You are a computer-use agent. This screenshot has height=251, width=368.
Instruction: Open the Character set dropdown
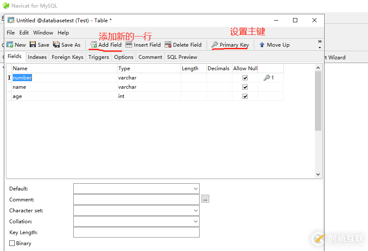click(x=196, y=211)
